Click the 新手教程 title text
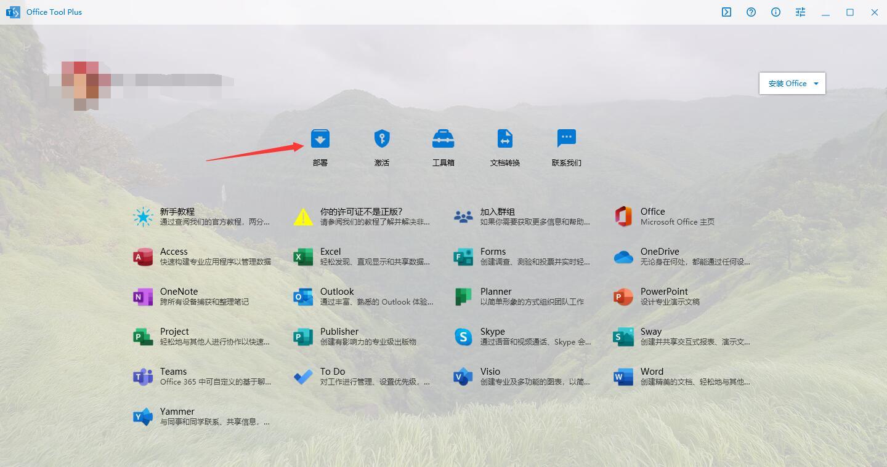Screen dimensions: 887x467 coord(177,212)
